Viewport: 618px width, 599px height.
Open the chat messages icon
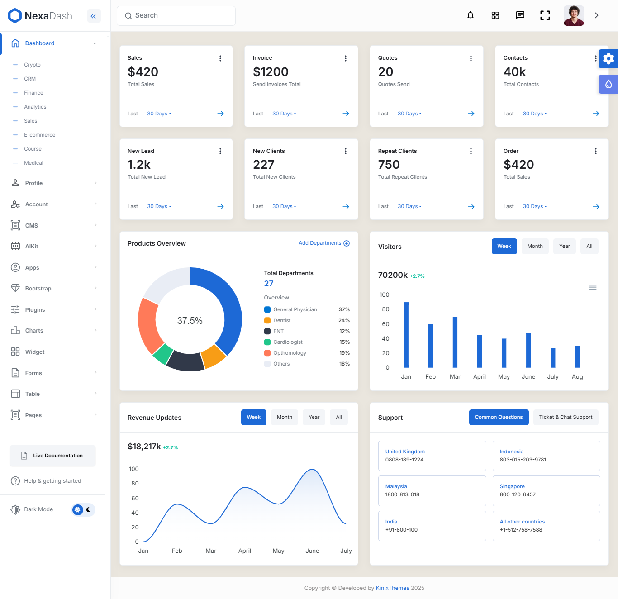point(520,15)
